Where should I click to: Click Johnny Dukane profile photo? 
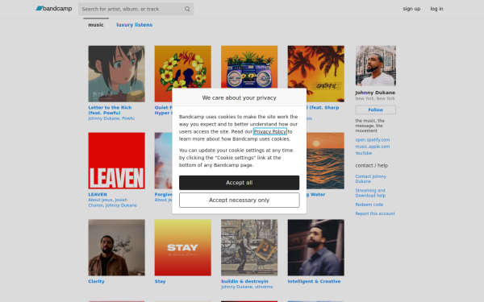pyautogui.click(x=376, y=66)
